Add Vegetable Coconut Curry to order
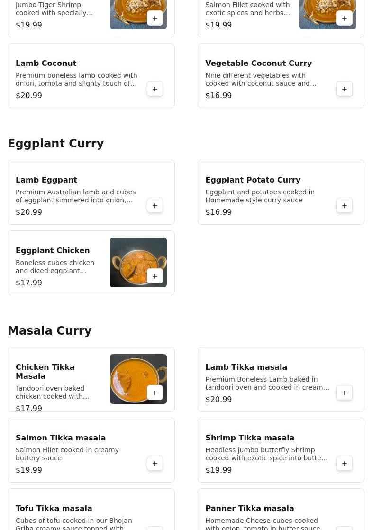 pyautogui.click(x=345, y=89)
